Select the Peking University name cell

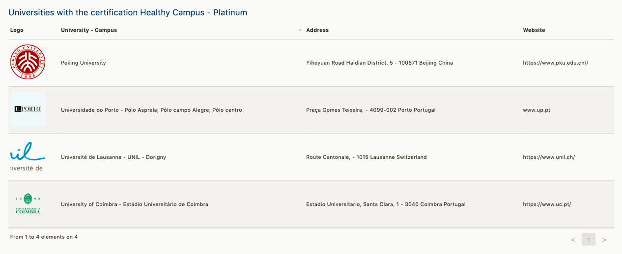pos(84,63)
